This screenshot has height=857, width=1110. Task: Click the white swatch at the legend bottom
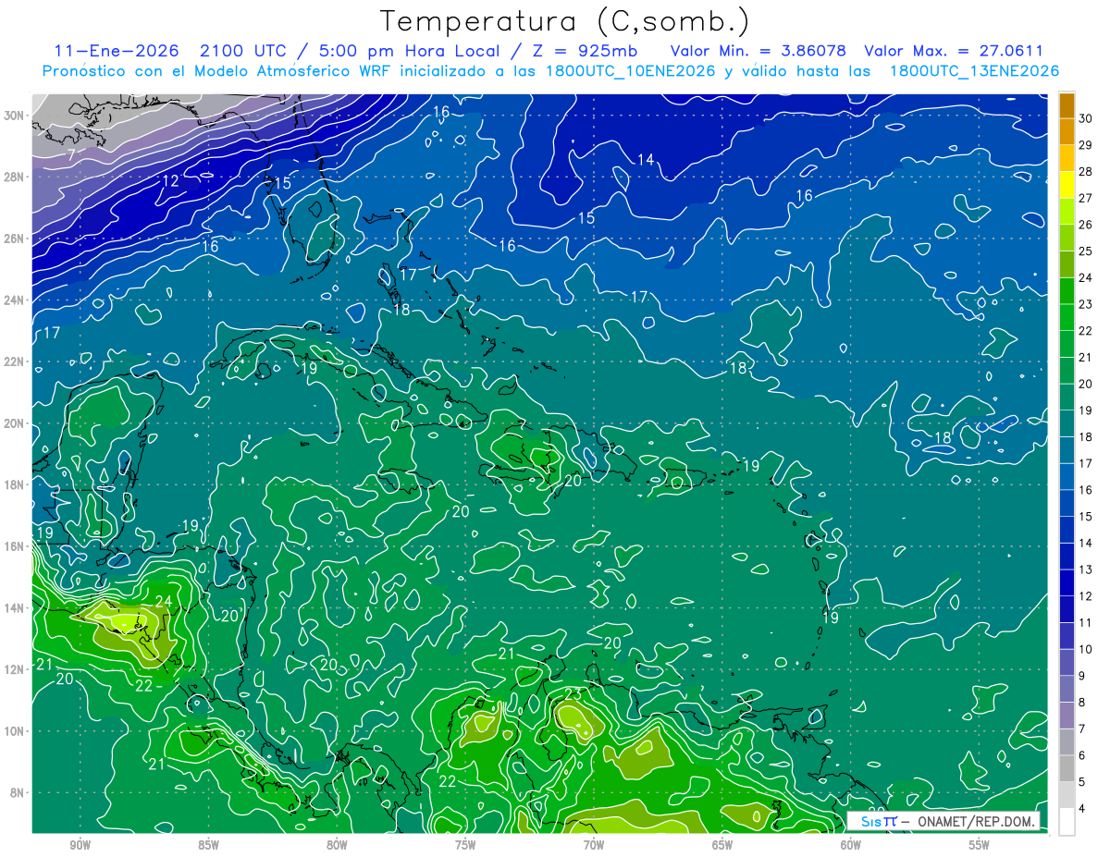point(1067,822)
